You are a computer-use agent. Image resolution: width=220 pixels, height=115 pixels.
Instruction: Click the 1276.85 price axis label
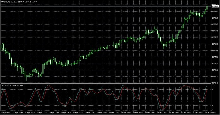pyautogui.click(x=215, y=31)
